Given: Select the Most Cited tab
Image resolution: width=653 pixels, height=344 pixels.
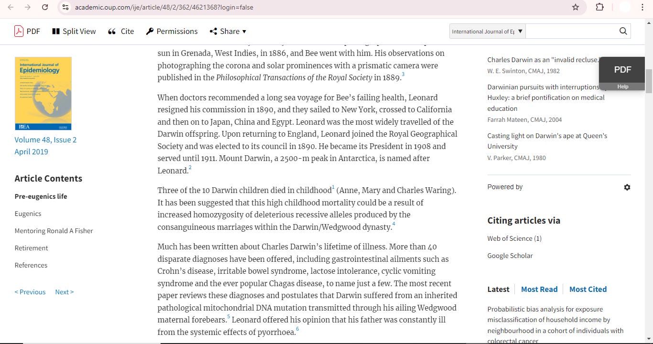Looking at the screenshot, I should pos(588,289).
